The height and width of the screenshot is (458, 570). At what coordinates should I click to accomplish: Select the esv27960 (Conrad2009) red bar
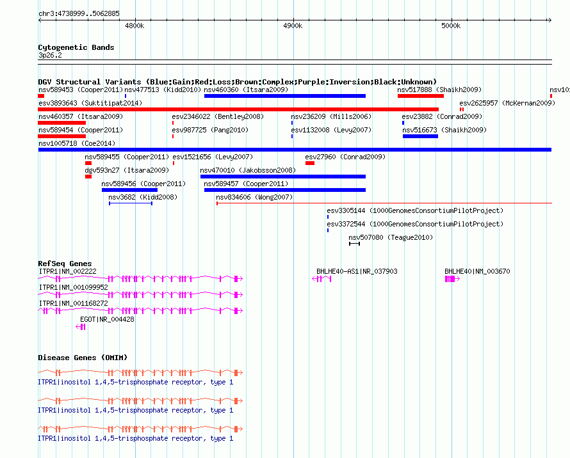[x=310, y=163]
